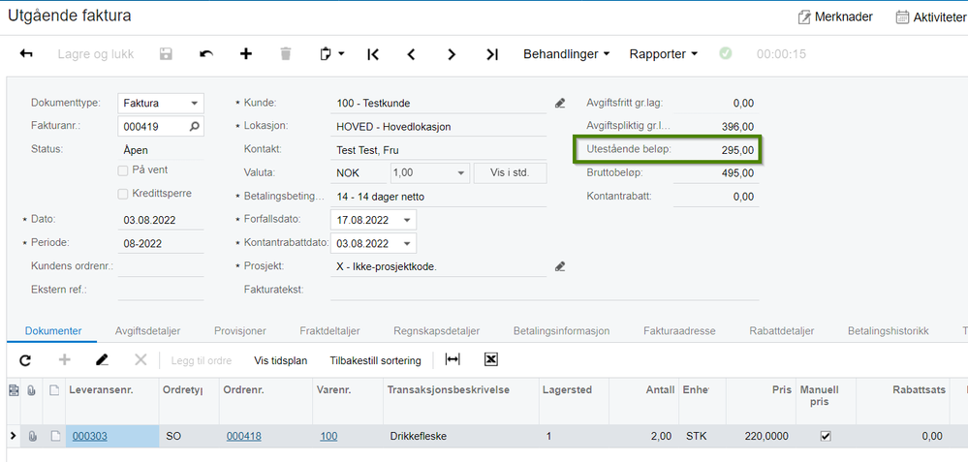The image size is (968, 462).
Task: Click the Kundens ordrenr. input field
Action: click(161, 266)
